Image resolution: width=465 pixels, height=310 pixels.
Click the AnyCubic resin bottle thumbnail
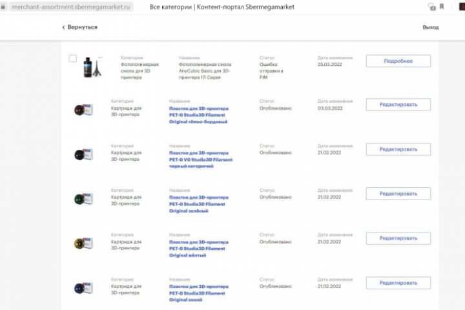pos(92,67)
